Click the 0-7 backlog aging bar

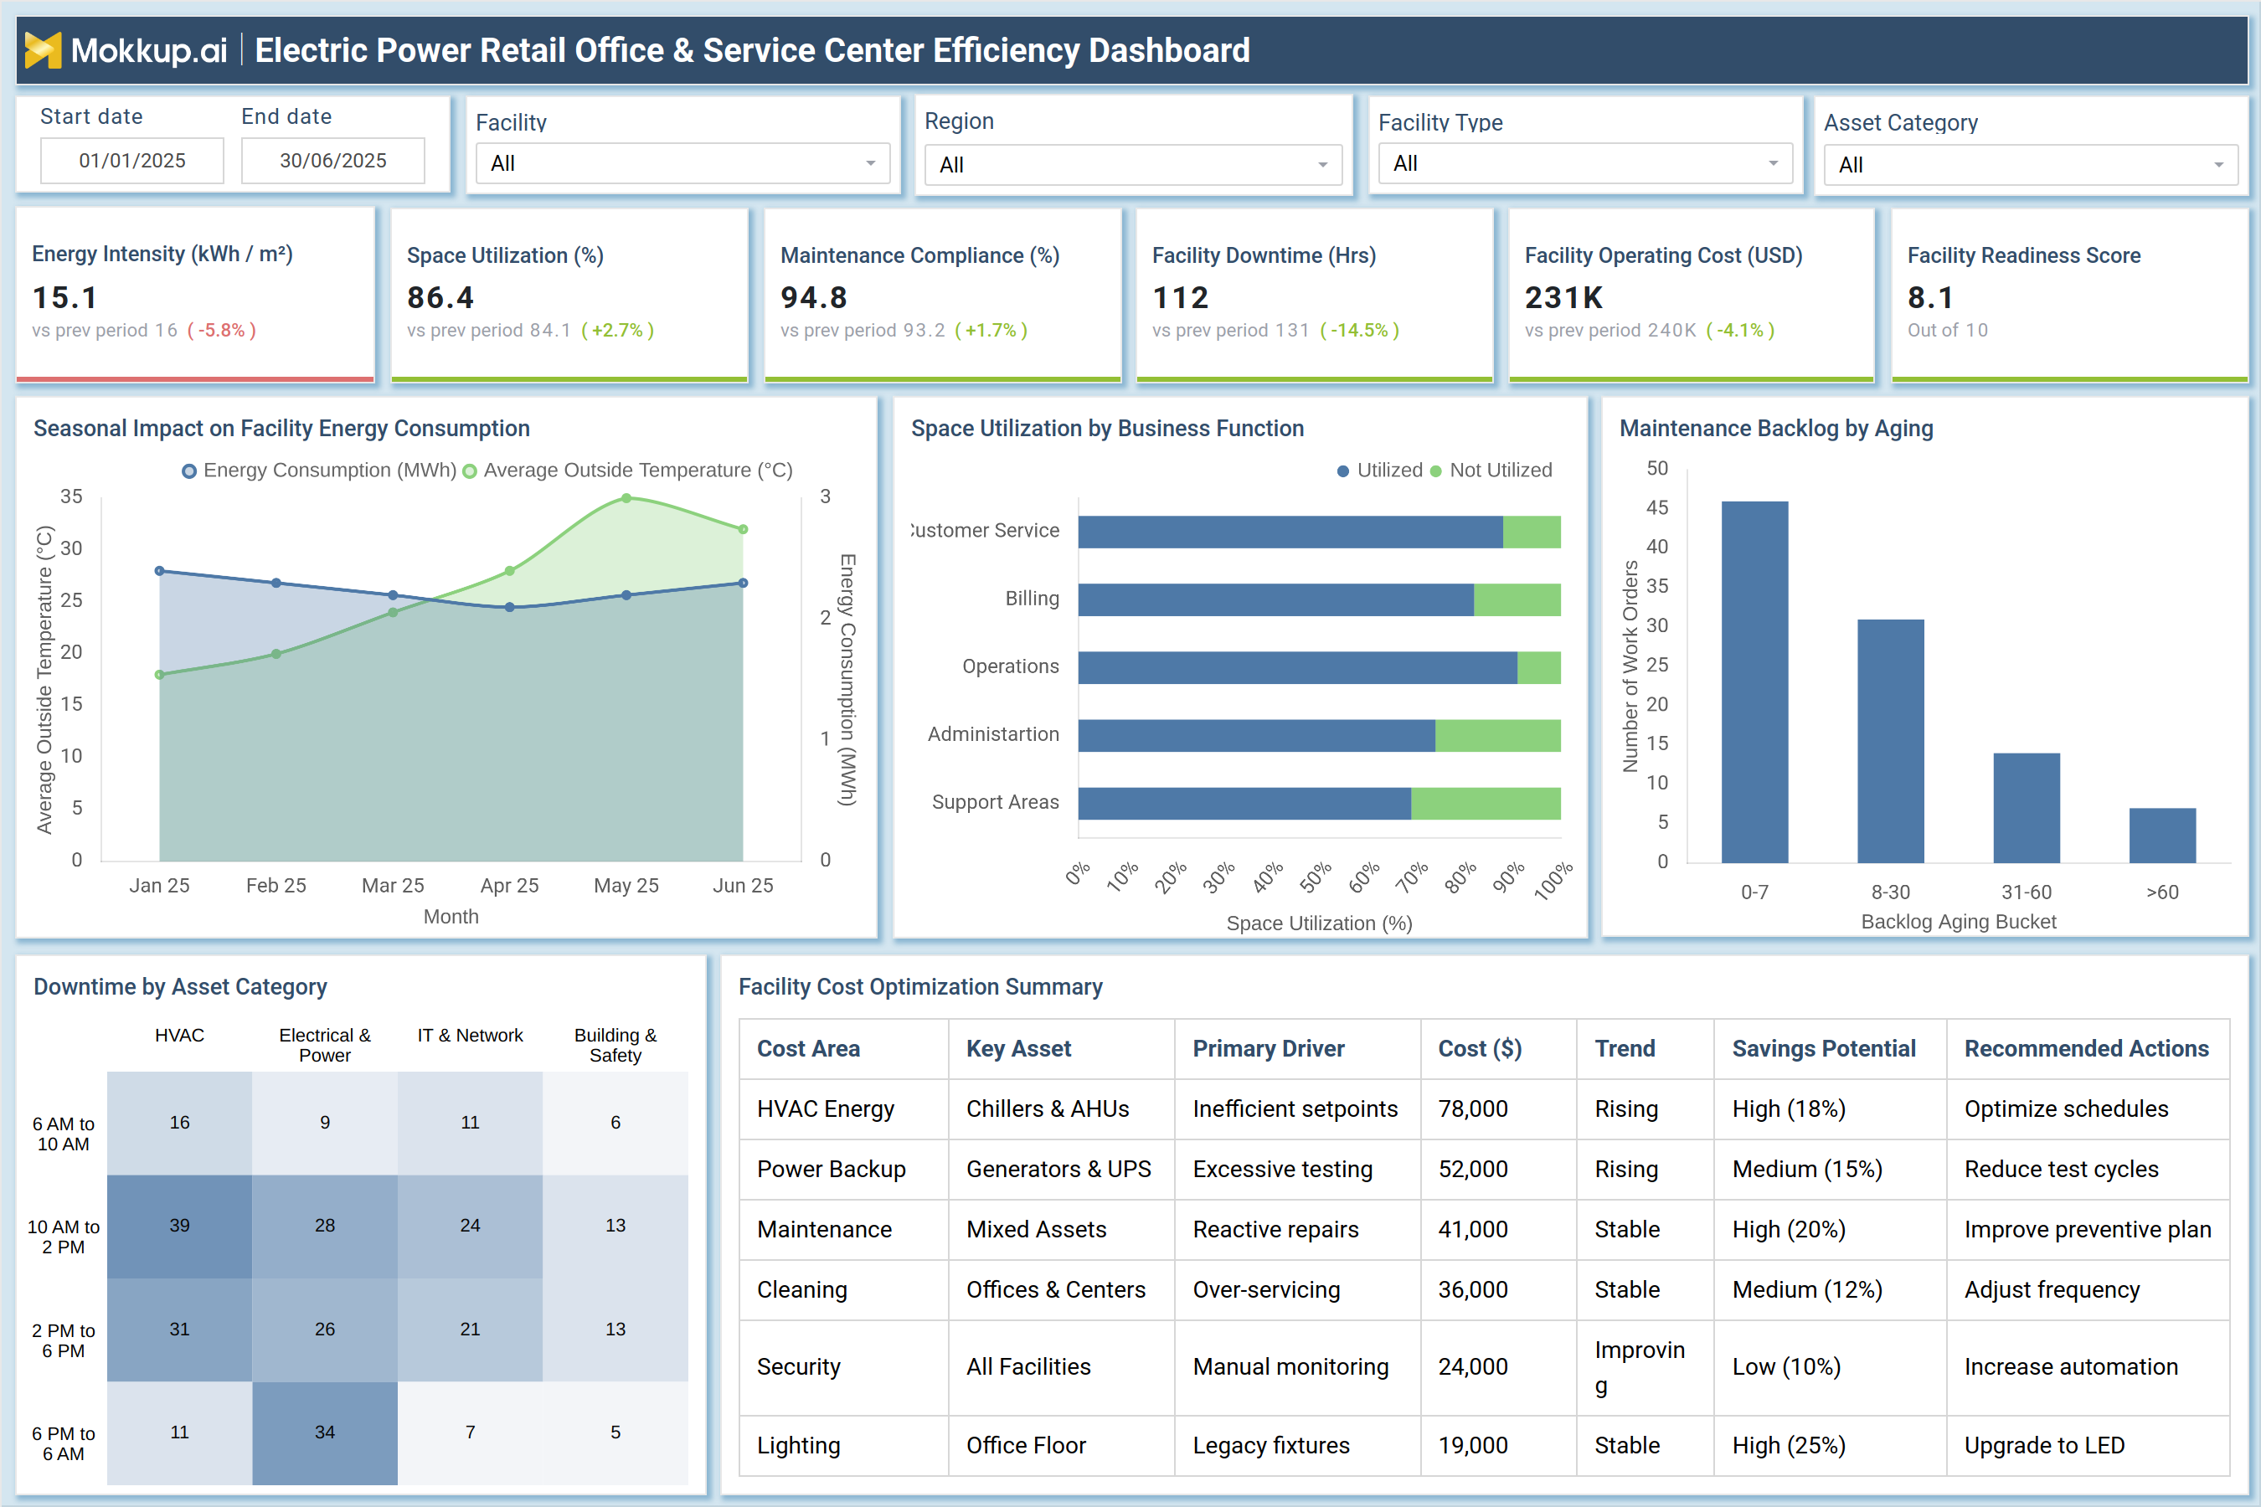pyautogui.click(x=1754, y=681)
